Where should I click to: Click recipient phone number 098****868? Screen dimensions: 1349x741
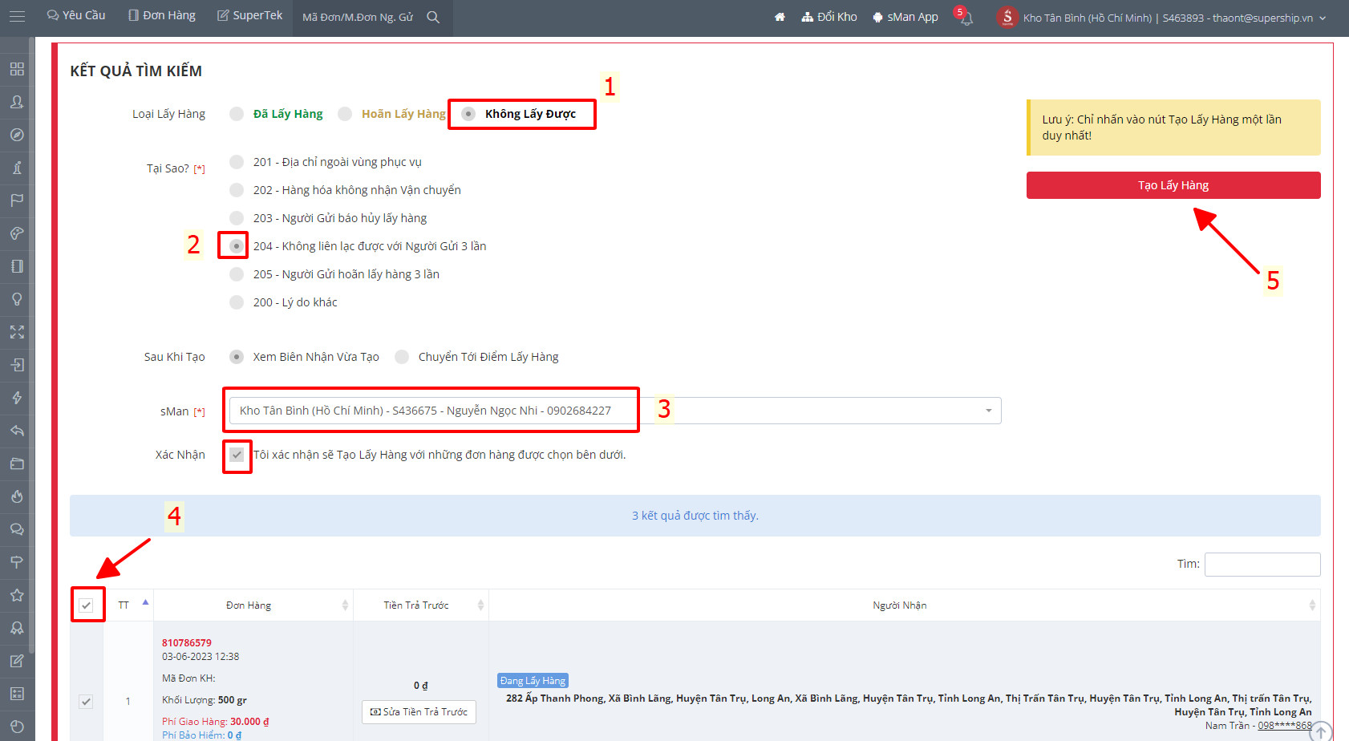point(1285,726)
